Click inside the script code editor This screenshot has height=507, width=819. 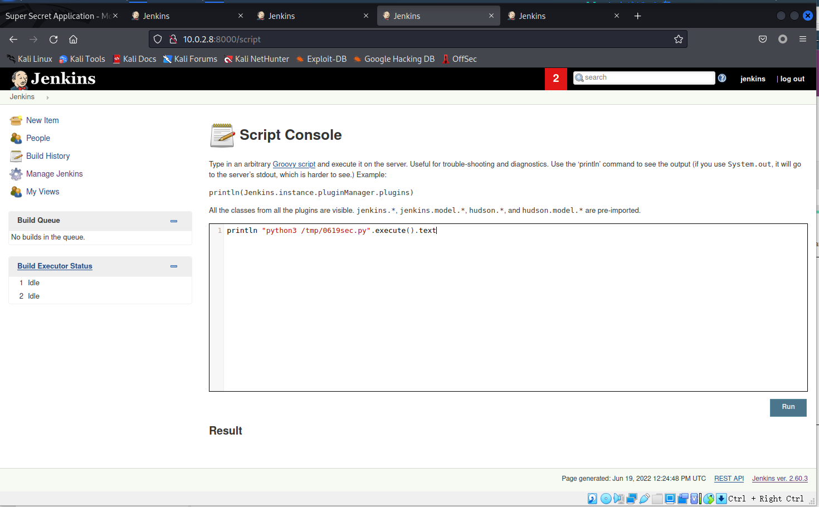tap(508, 308)
